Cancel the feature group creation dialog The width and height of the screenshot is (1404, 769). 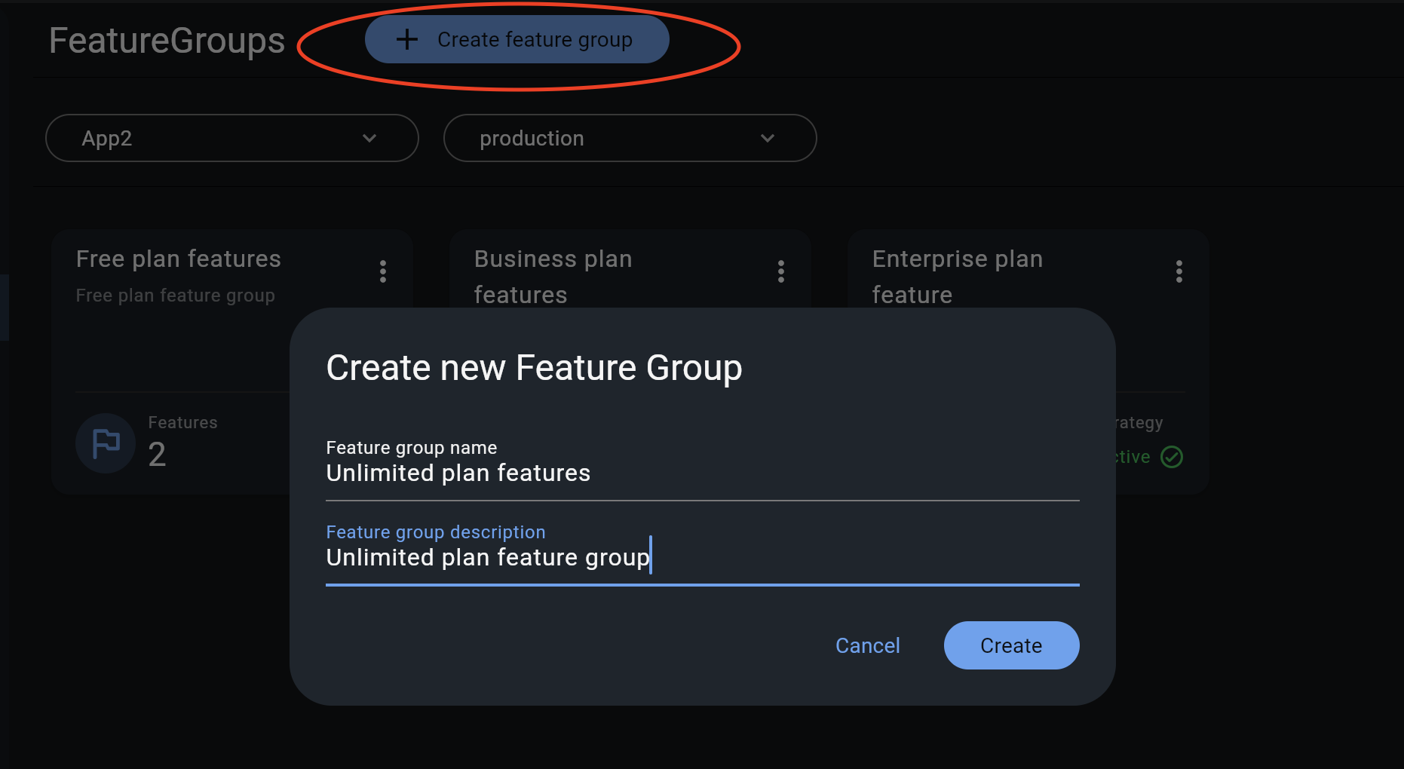pyautogui.click(x=867, y=645)
